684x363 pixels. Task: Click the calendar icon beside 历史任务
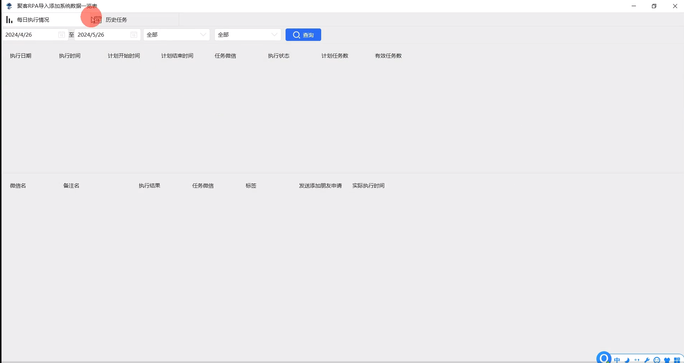(95, 19)
